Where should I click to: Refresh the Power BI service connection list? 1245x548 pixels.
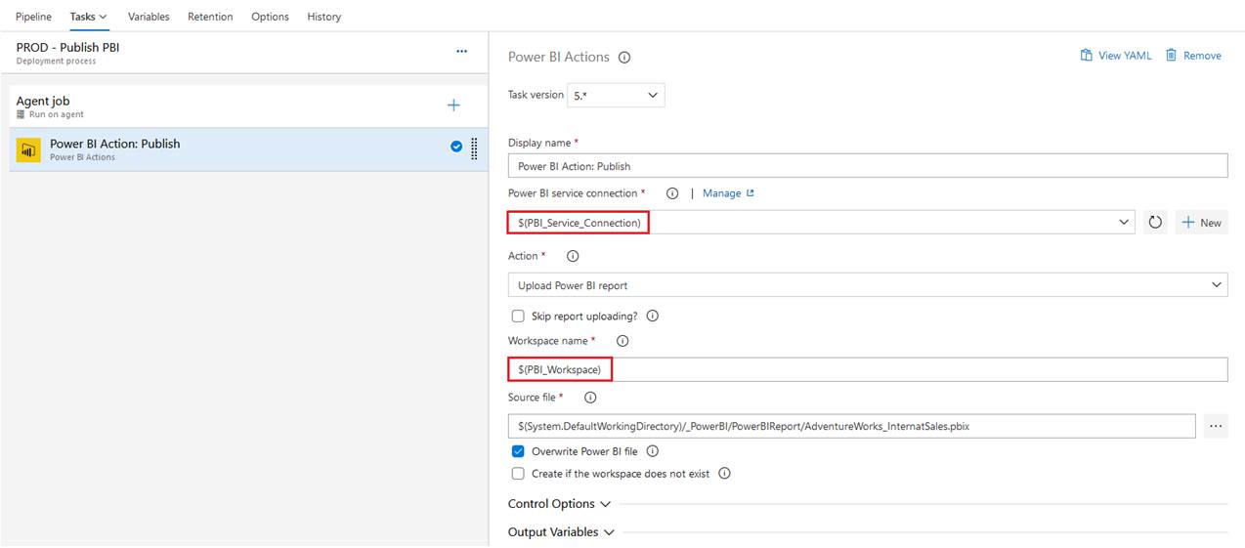coord(1155,223)
